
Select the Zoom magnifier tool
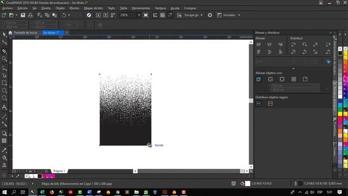pos(4,59)
